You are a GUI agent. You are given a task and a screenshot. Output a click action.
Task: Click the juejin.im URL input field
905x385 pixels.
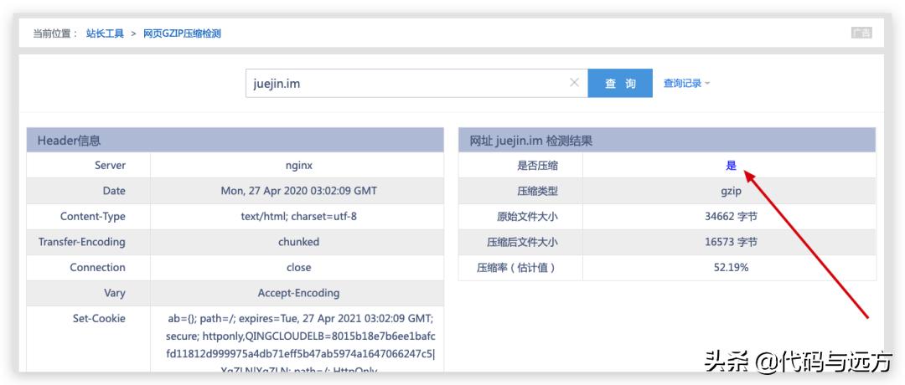pyautogui.click(x=416, y=84)
